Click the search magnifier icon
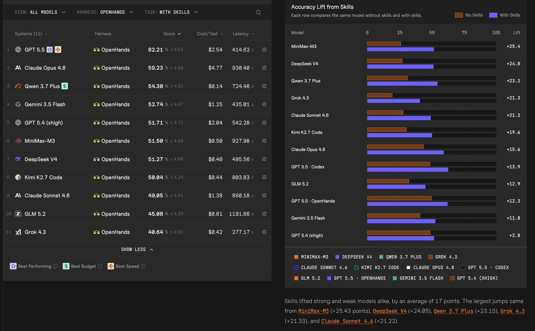The height and width of the screenshot is (331, 535). point(259,12)
